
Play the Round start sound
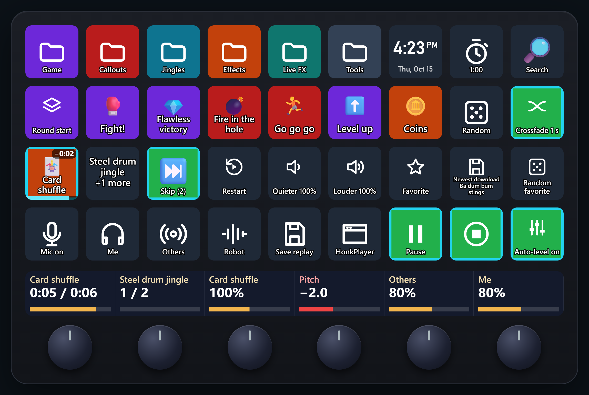tap(52, 112)
